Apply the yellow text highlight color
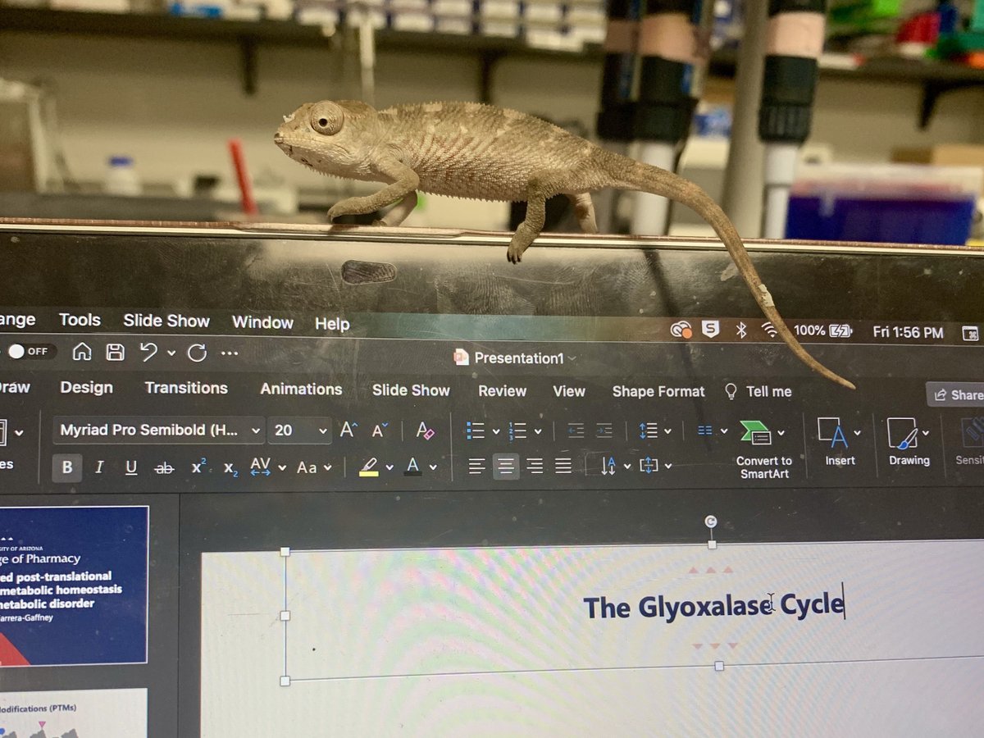Viewport: 984px width, 738px height. (369, 467)
